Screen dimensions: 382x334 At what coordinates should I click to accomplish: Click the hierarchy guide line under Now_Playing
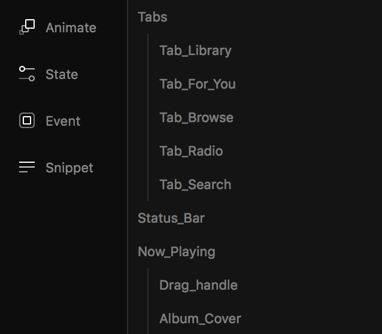pyautogui.click(x=148, y=301)
